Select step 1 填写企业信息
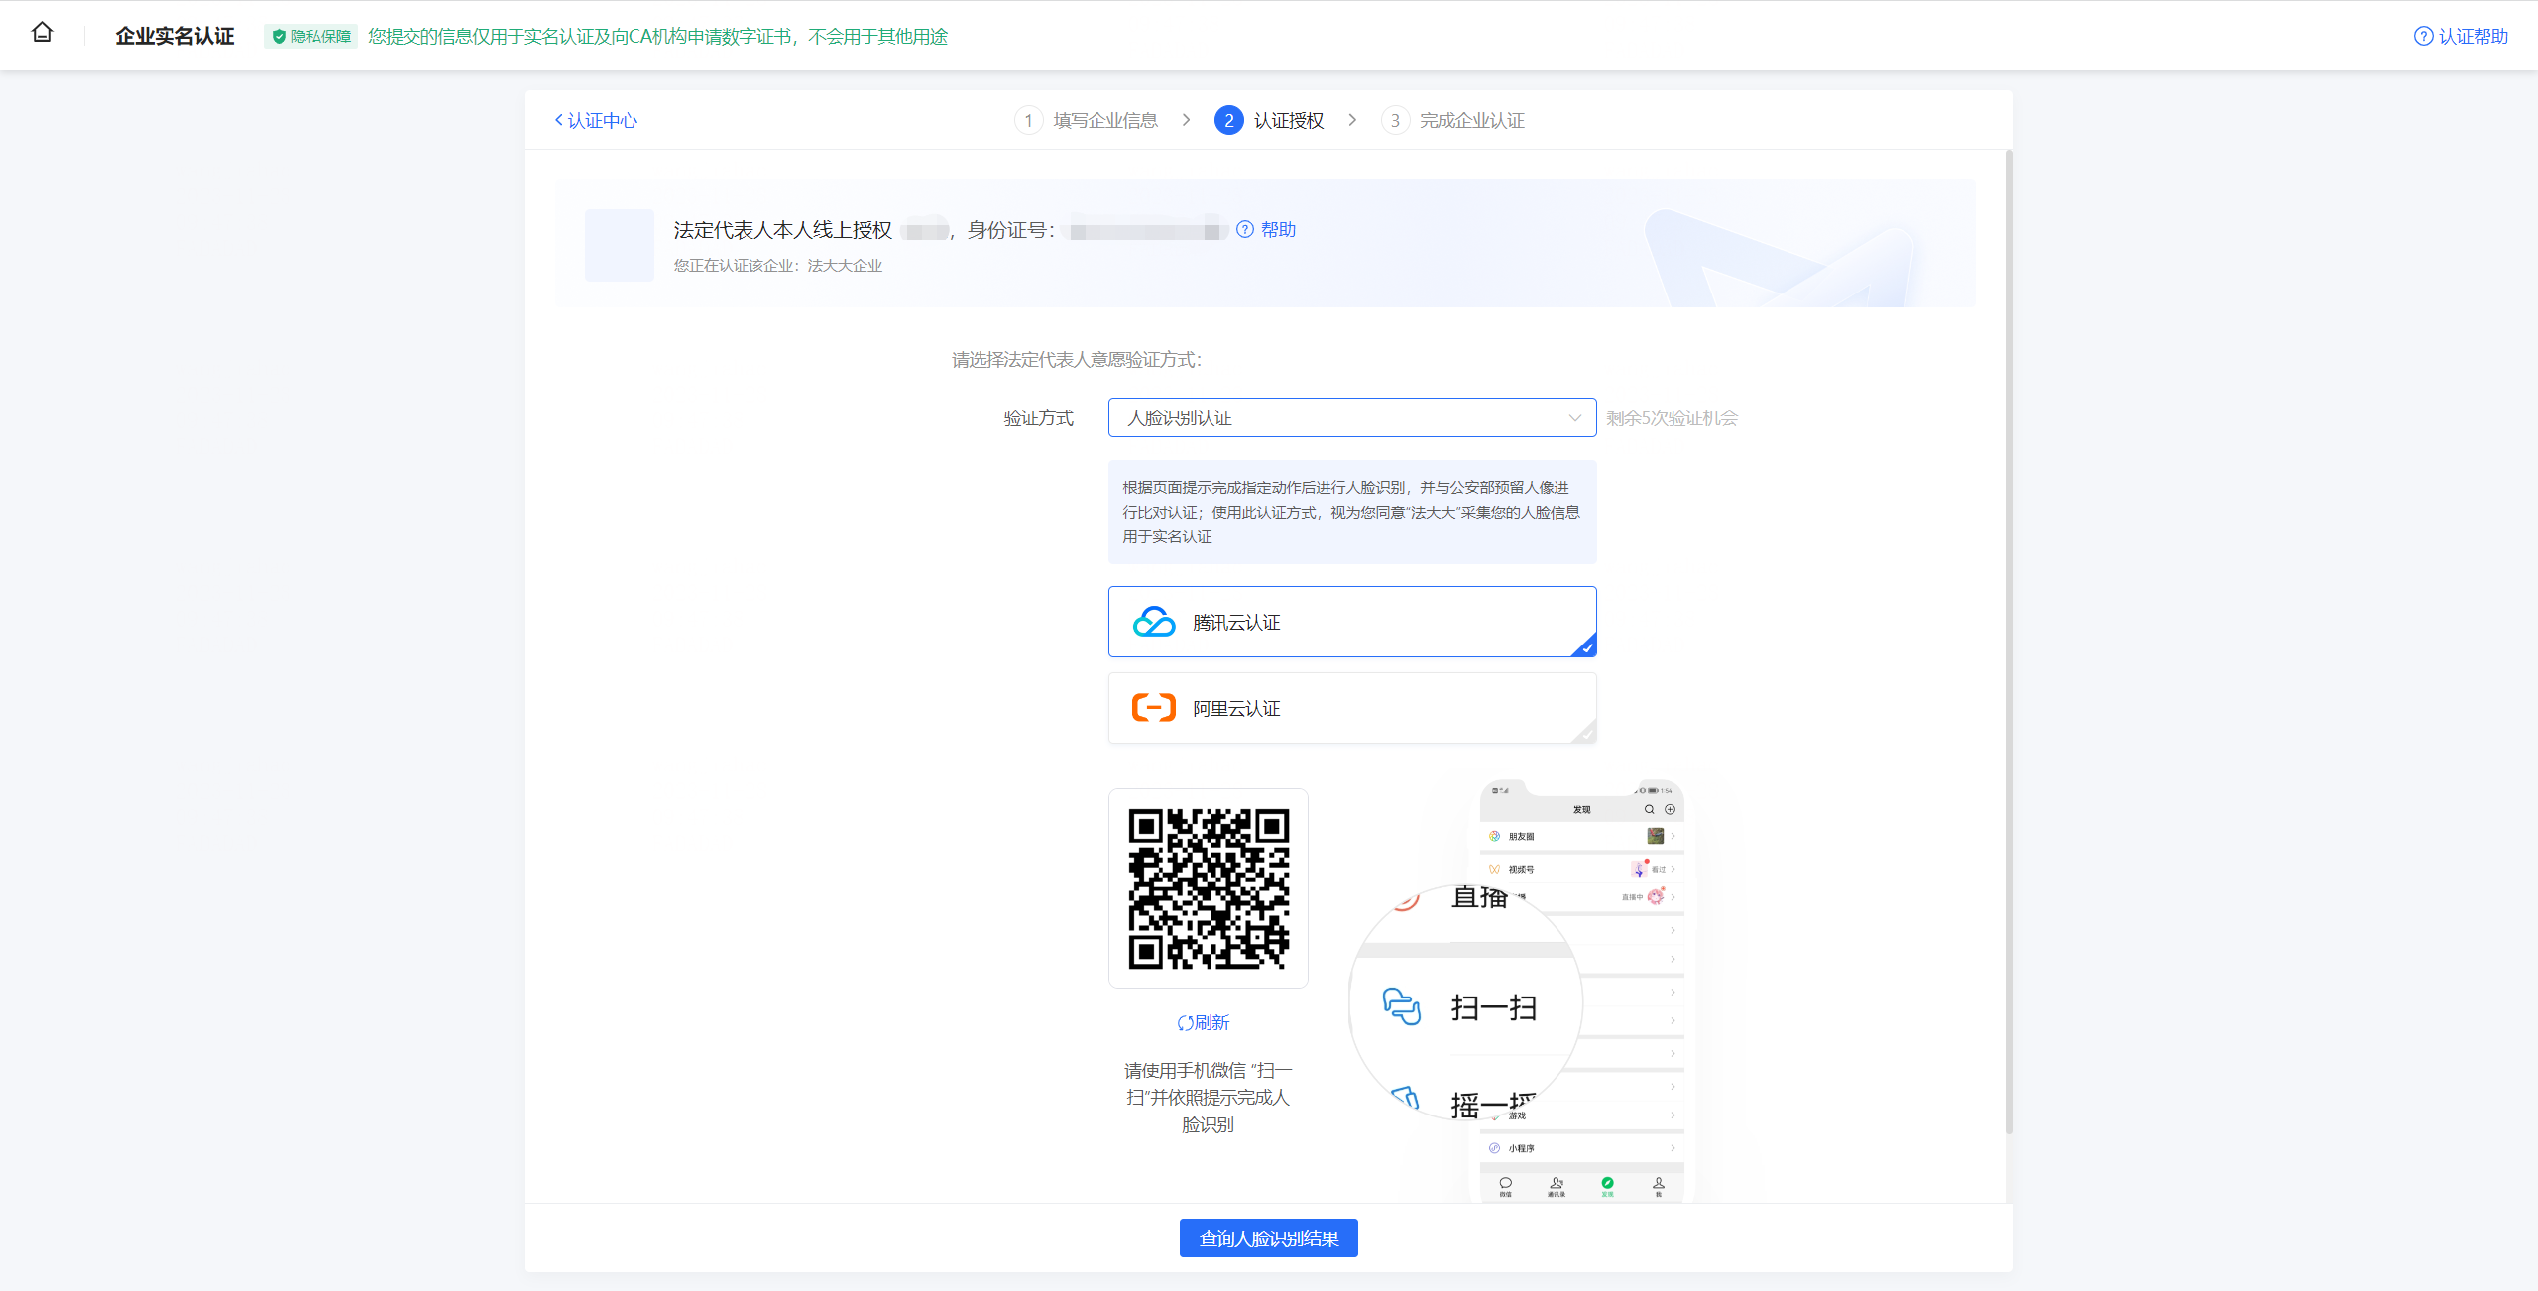The width and height of the screenshot is (2538, 1291). coord(1087,120)
